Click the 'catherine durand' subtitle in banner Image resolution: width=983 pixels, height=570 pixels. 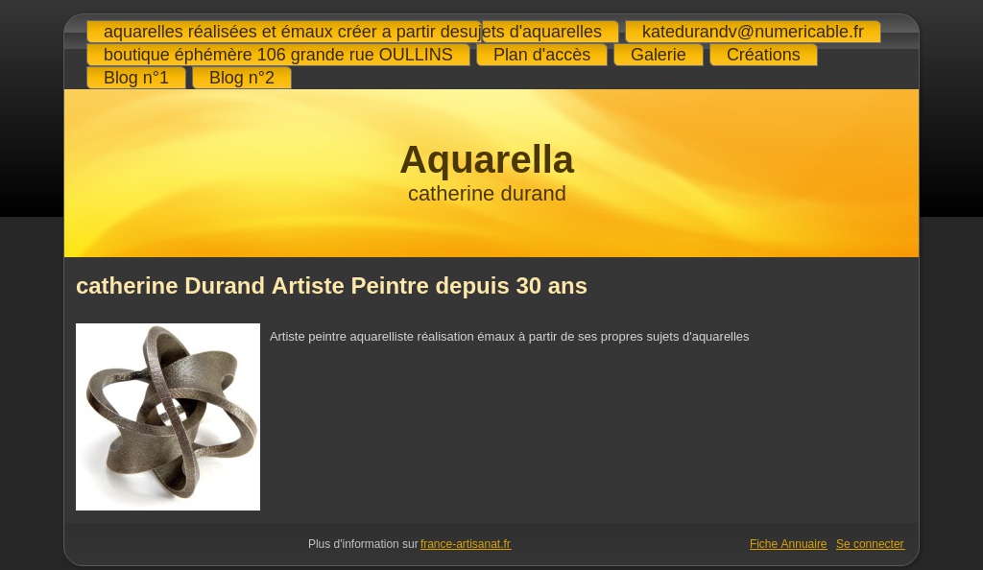[x=487, y=194]
